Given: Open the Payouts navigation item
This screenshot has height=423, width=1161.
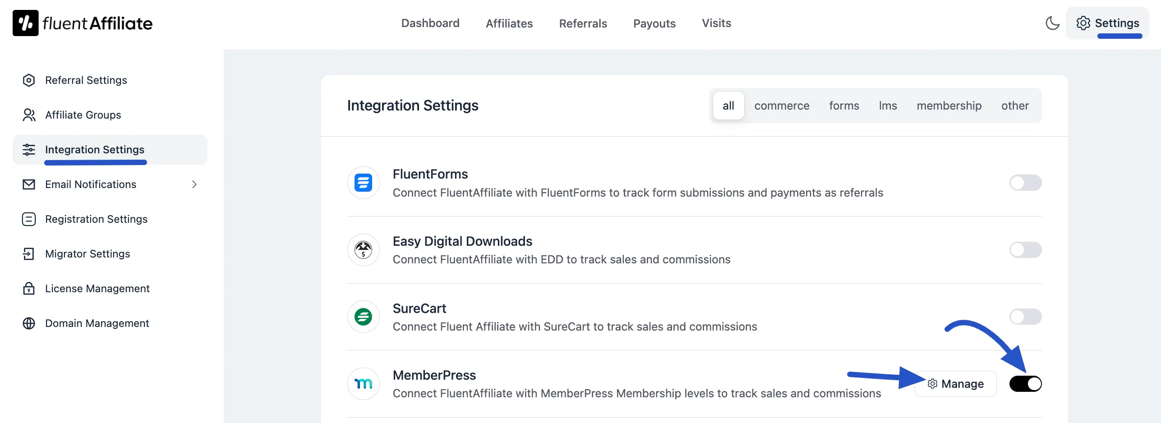Looking at the screenshot, I should [654, 23].
